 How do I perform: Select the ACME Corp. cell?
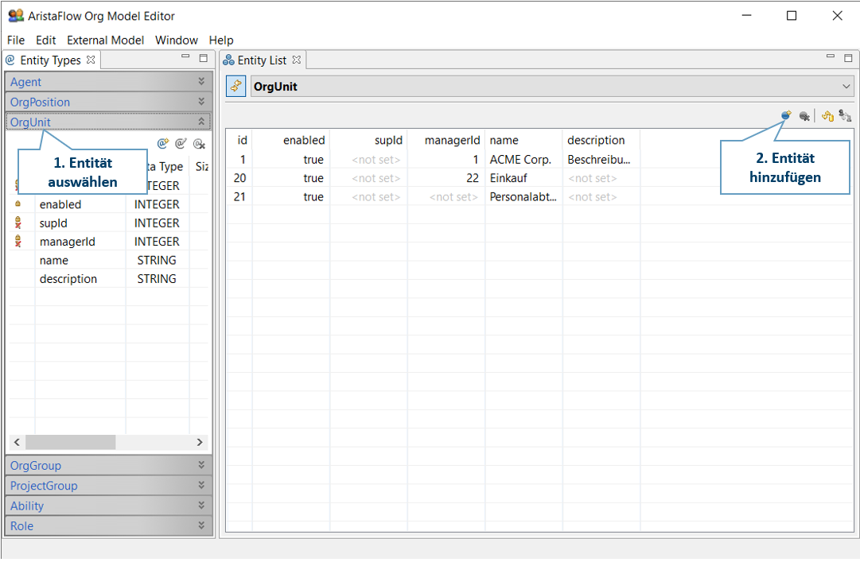(523, 160)
